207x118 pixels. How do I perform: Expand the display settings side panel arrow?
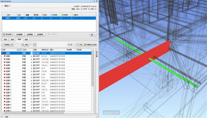click(97, 49)
